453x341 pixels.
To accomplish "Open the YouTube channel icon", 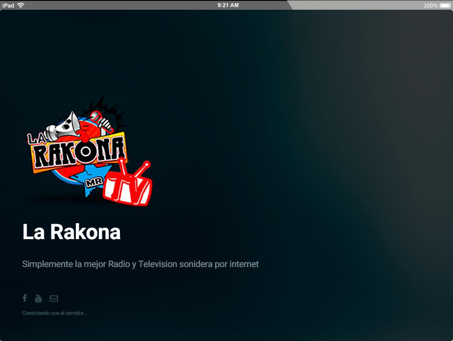I will (x=39, y=298).
